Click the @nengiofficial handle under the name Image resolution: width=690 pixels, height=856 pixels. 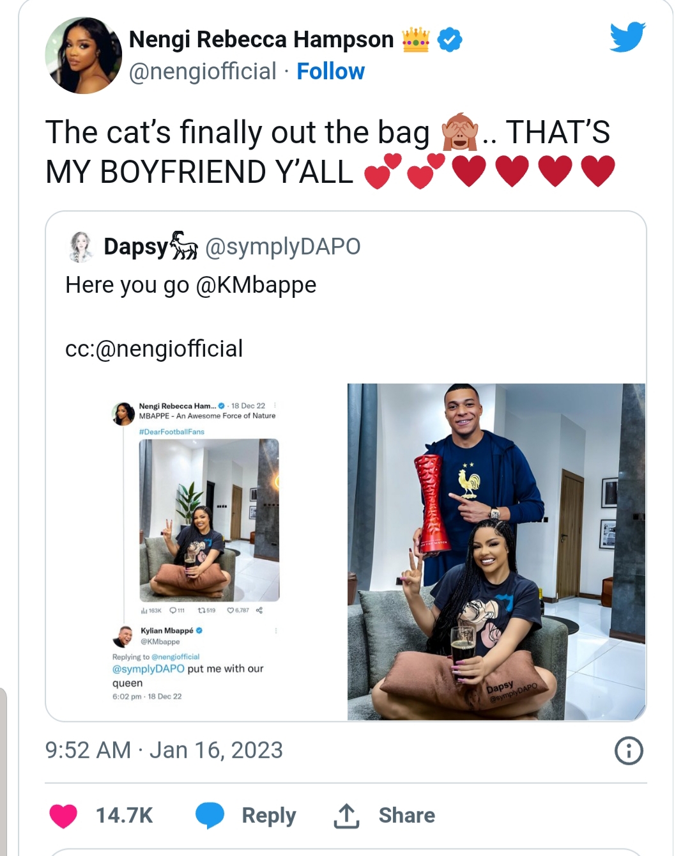click(203, 72)
